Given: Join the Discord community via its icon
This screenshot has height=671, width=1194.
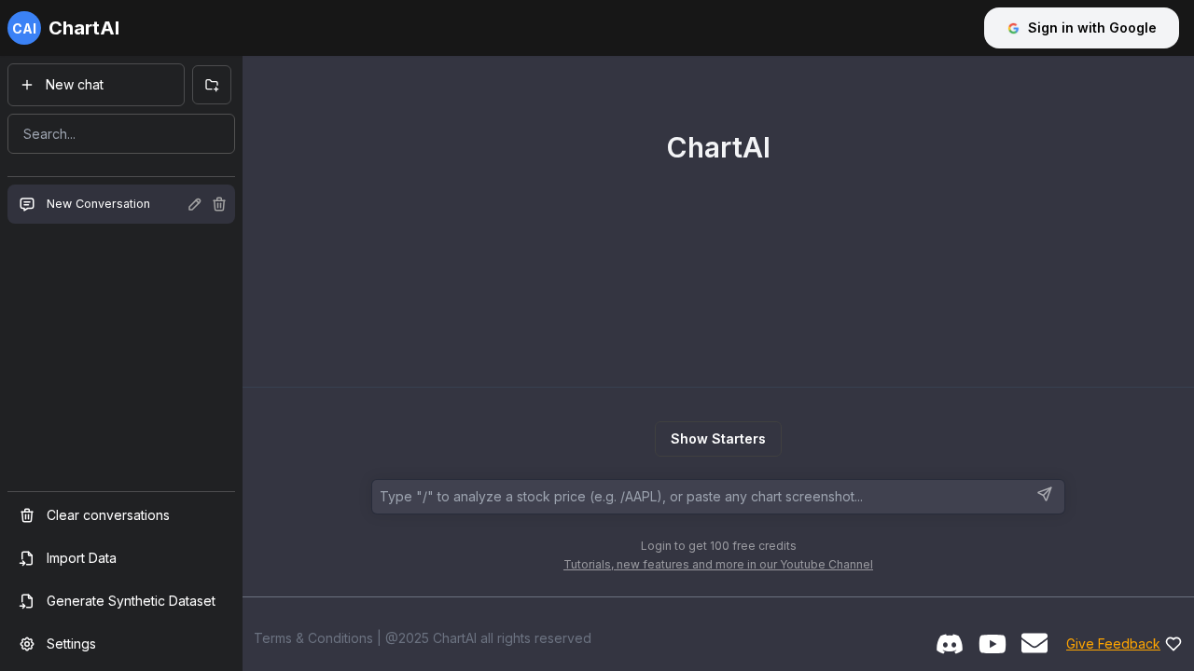Looking at the screenshot, I should point(949,644).
